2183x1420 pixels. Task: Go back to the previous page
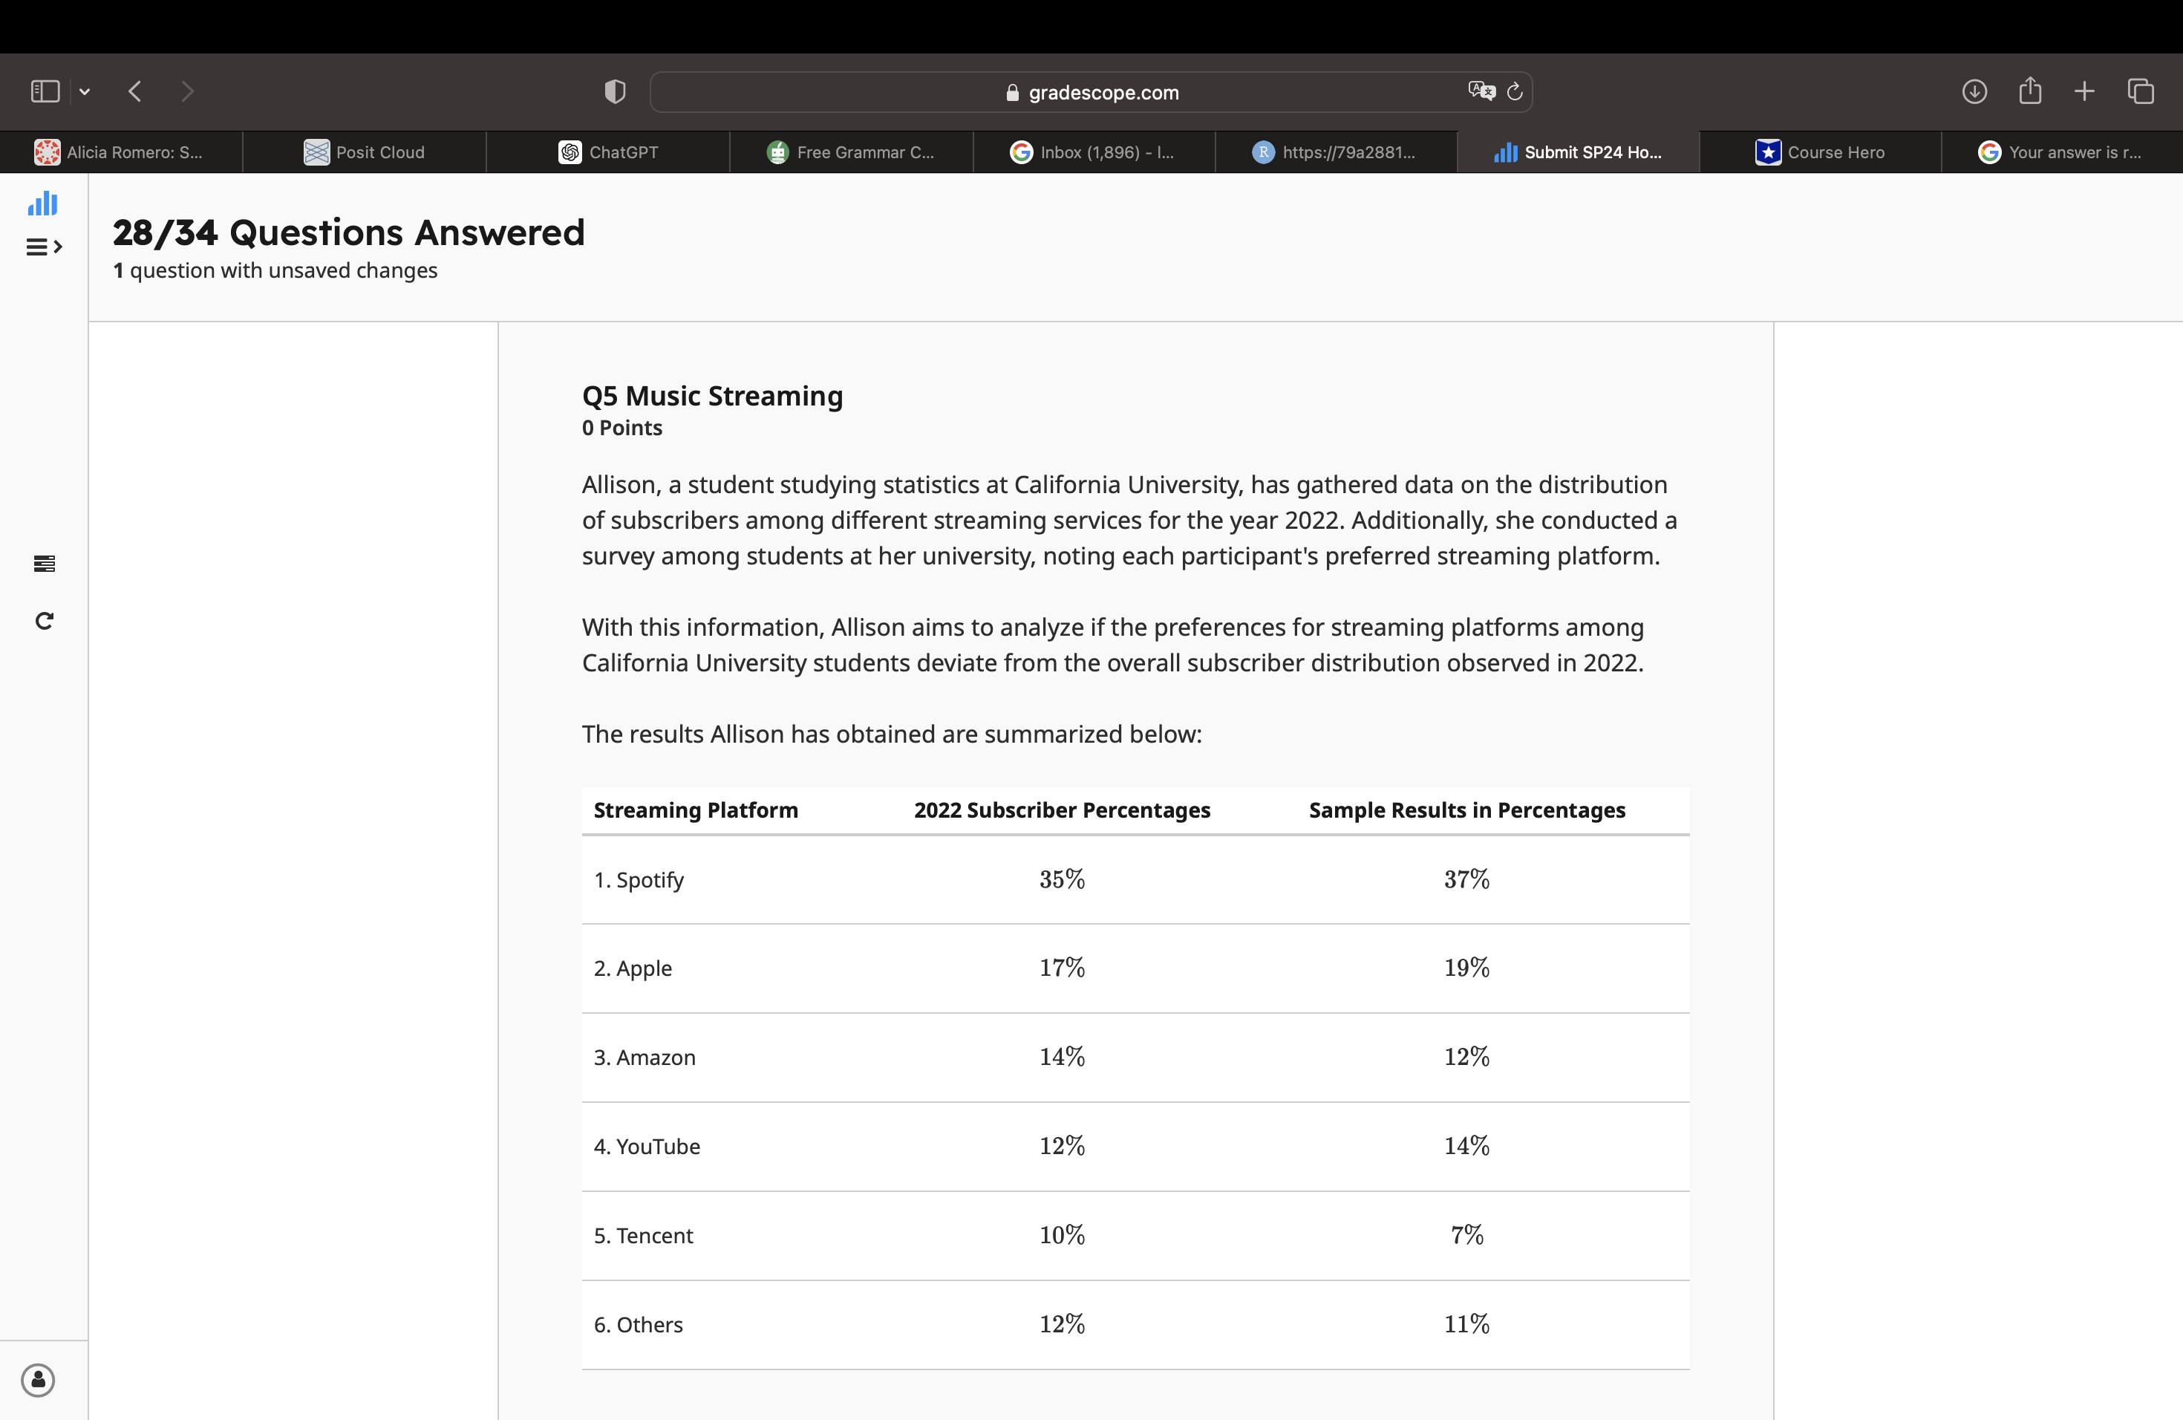tap(135, 92)
